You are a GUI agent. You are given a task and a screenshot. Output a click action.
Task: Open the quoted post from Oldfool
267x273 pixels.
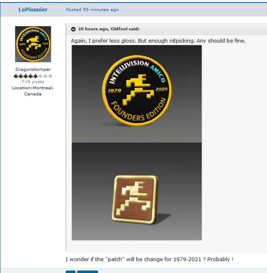(x=109, y=29)
